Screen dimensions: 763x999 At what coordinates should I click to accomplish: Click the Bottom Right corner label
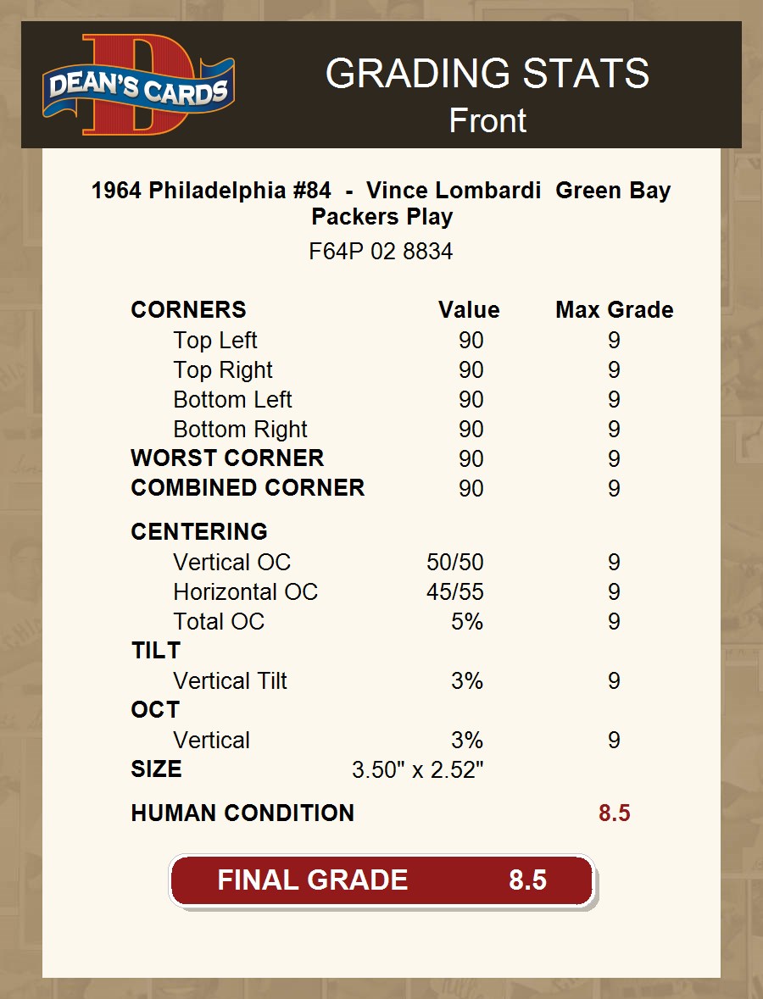point(240,430)
